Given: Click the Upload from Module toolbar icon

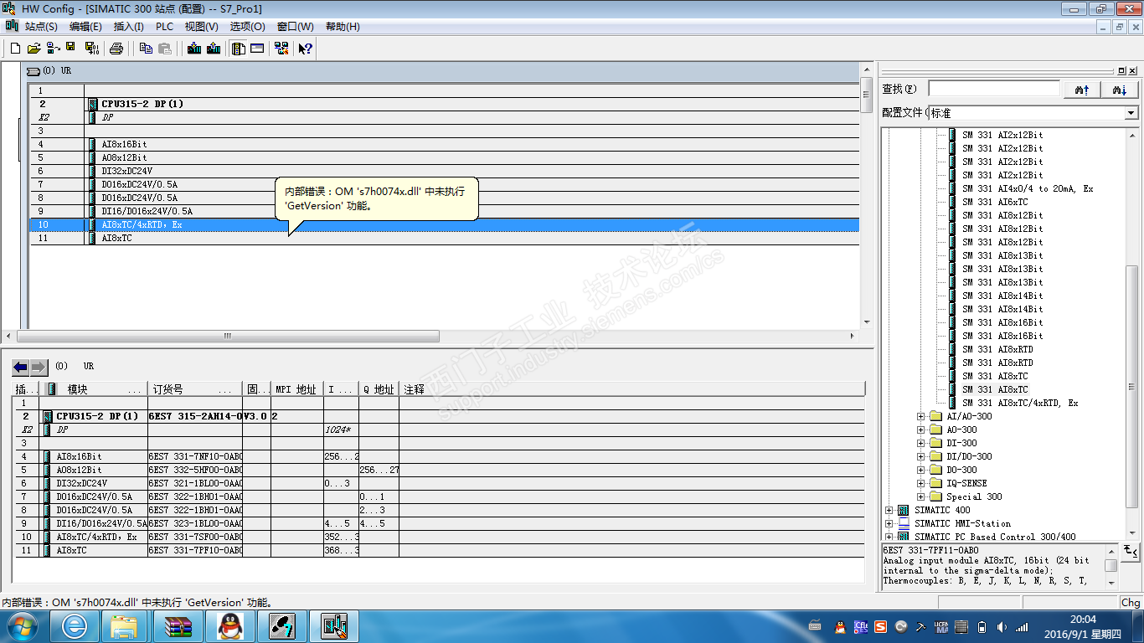Looking at the screenshot, I should coord(214,49).
